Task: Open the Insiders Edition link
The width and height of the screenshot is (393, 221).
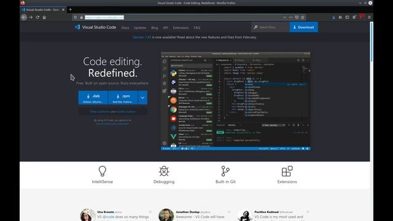Action: [126, 112]
